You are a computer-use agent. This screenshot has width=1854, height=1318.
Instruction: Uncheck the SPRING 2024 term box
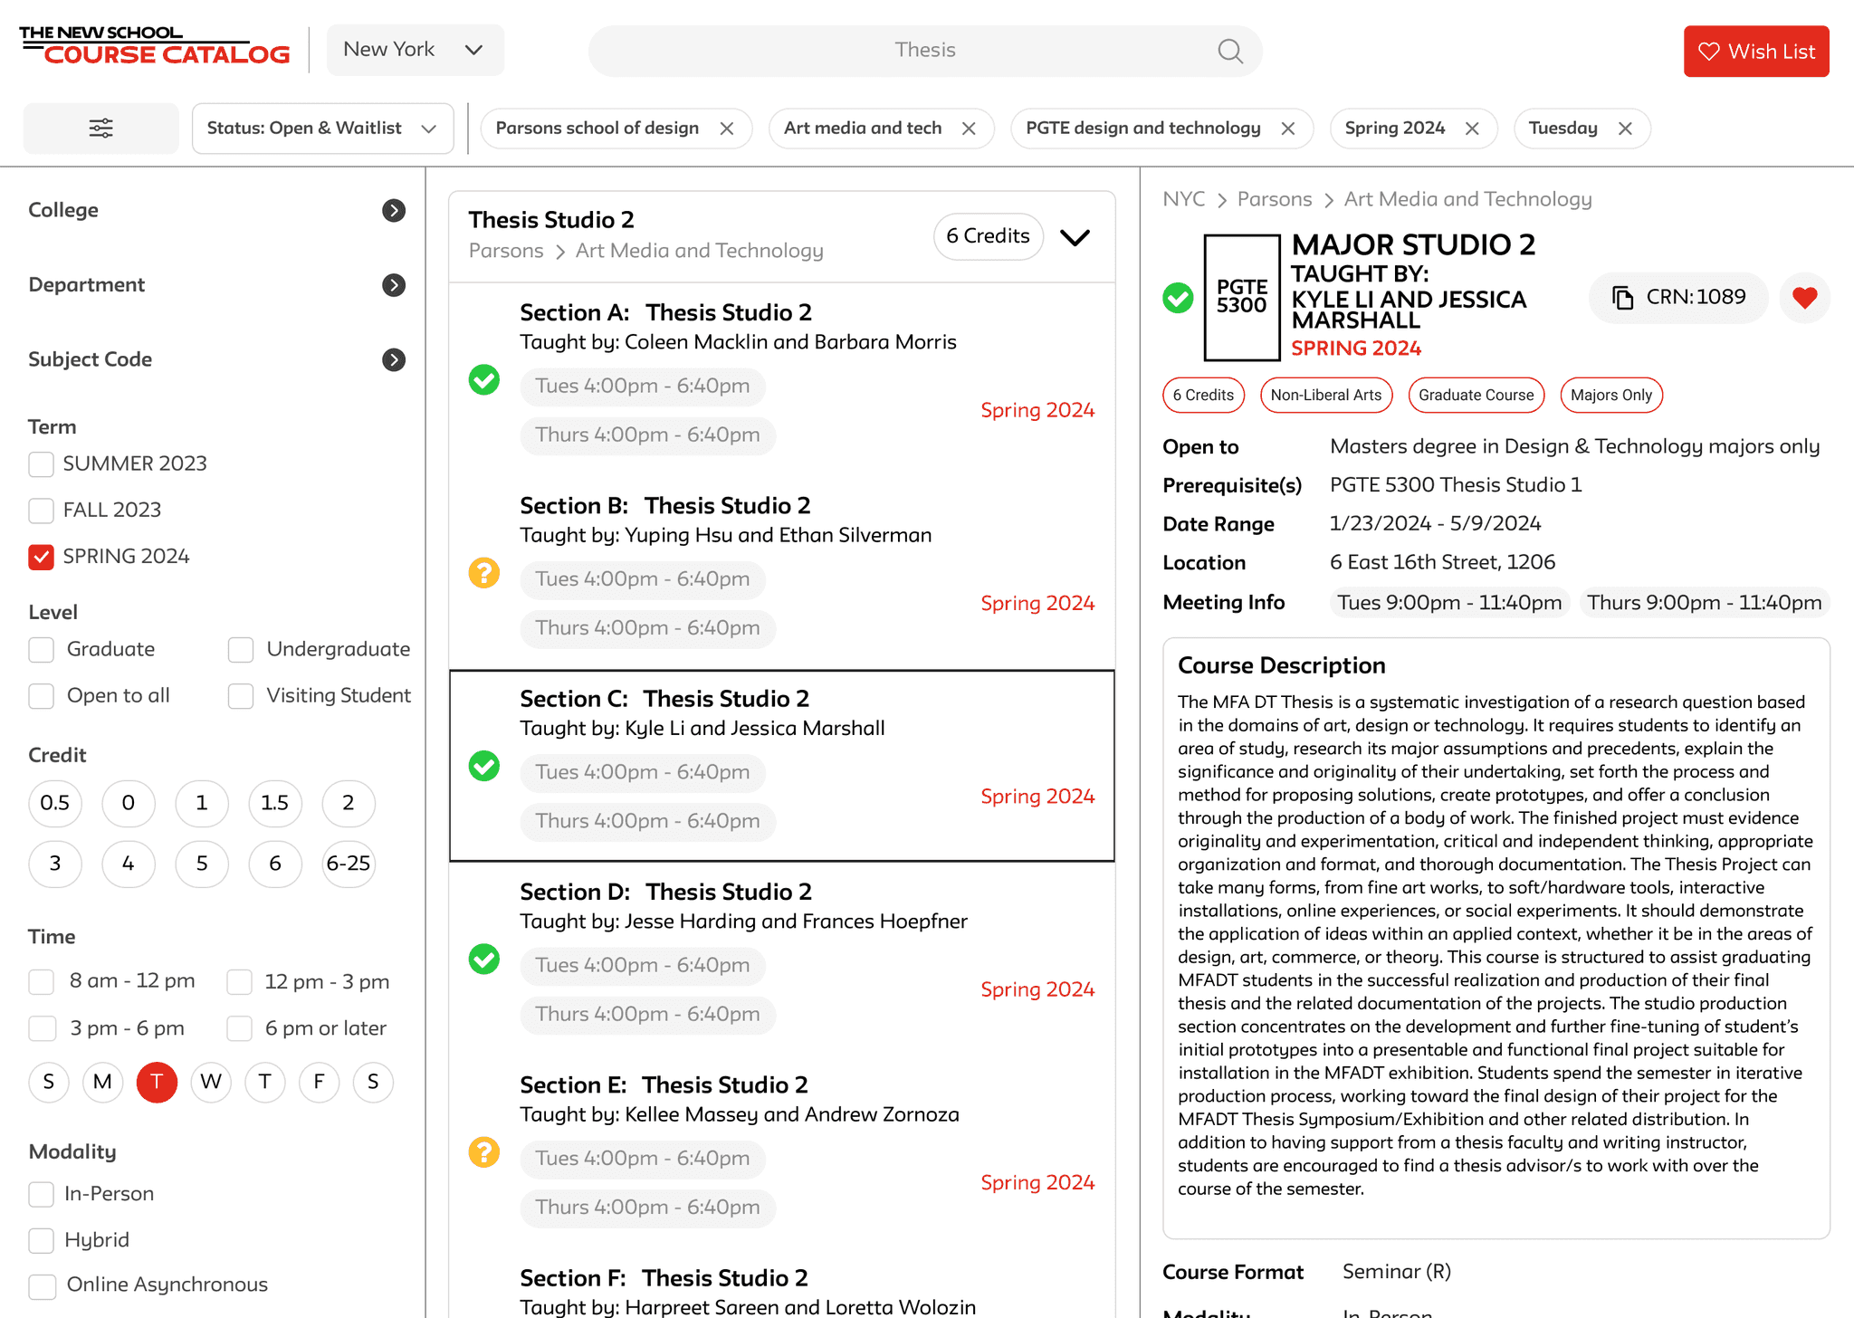pyautogui.click(x=42, y=557)
